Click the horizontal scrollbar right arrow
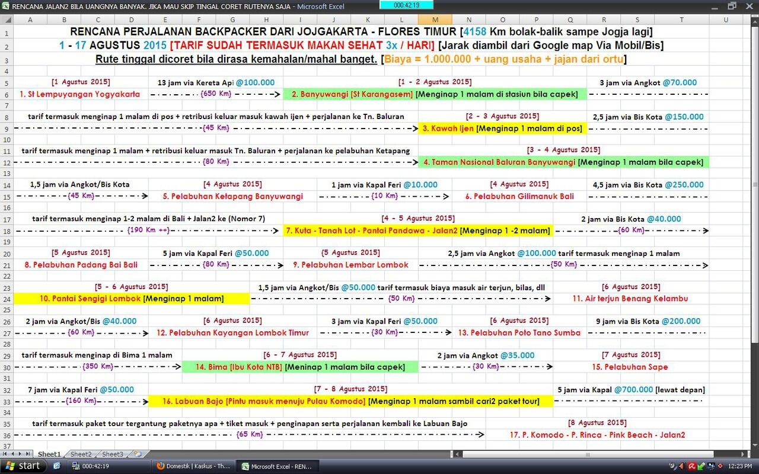Viewport: 759px width, 474px height. coord(744,454)
